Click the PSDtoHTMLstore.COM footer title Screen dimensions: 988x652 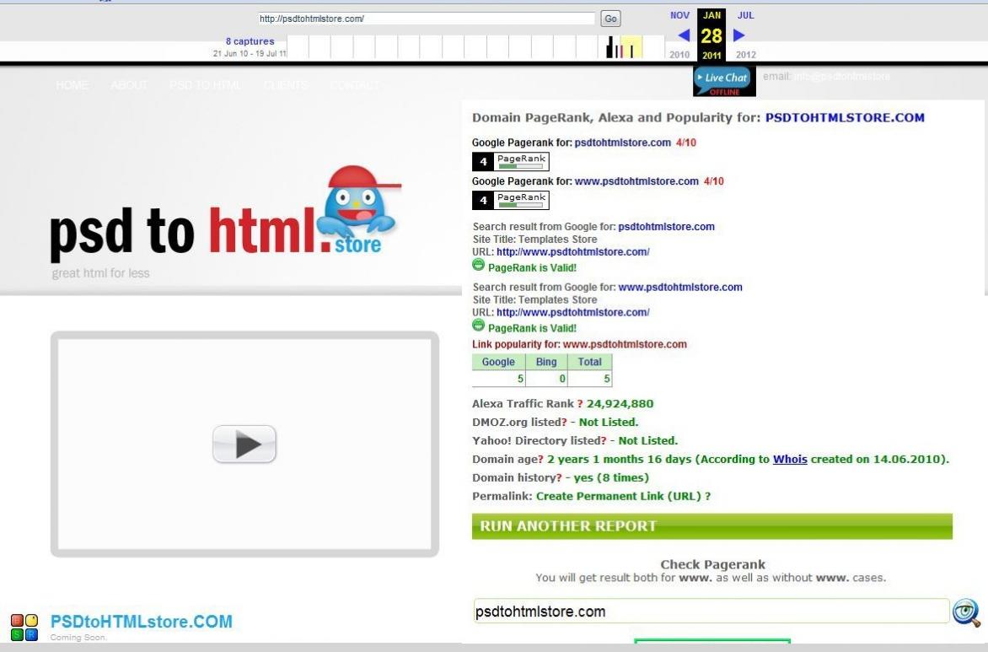pyautogui.click(x=141, y=622)
